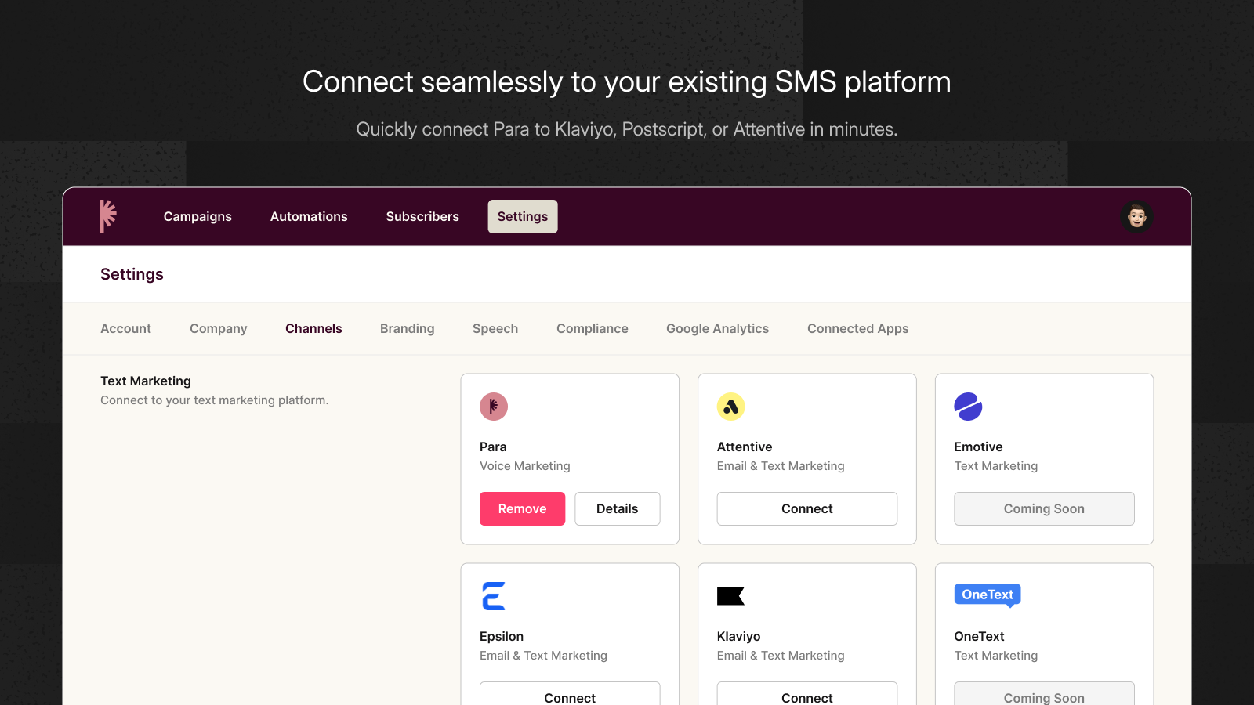Open the Google Analytics tab
The image size is (1254, 705).
pyautogui.click(x=717, y=329)
